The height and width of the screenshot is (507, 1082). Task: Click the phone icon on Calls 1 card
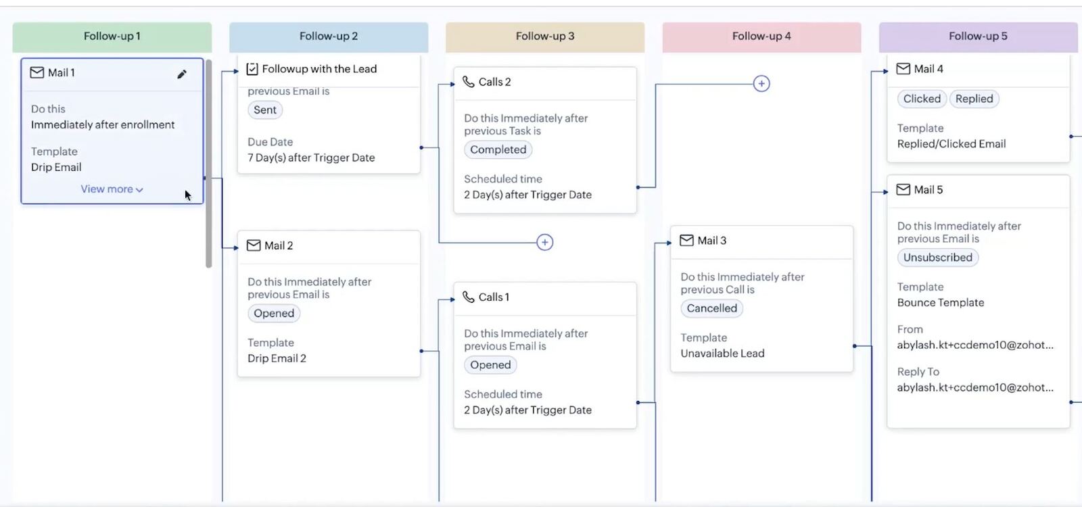point(468,297)
